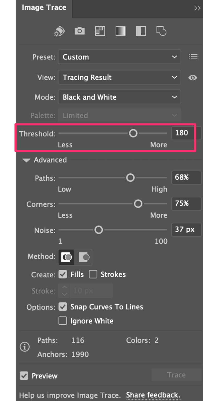Open the Preset dropdown
Viewport: 203px width, 401px height.
coord(119,57)
